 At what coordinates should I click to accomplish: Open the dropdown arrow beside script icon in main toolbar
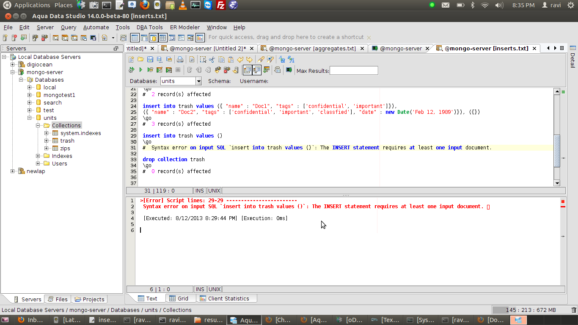click(113, 38)
